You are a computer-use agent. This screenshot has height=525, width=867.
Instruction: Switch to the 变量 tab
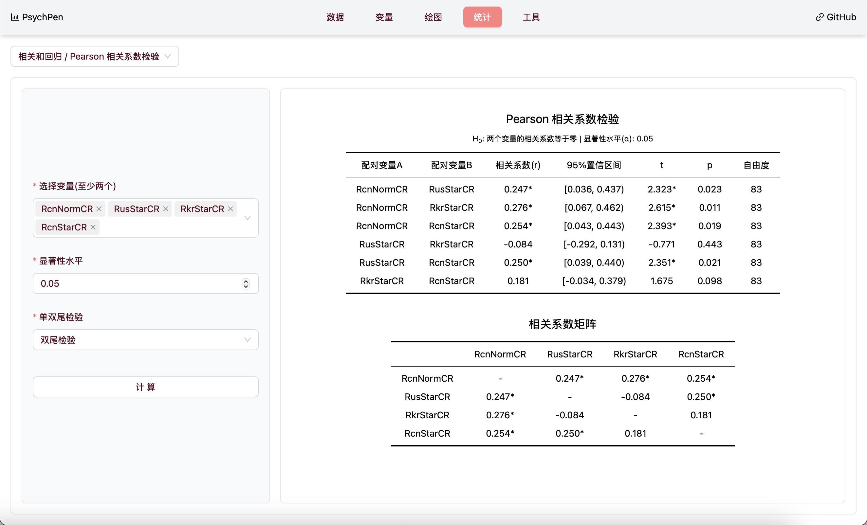384,17
